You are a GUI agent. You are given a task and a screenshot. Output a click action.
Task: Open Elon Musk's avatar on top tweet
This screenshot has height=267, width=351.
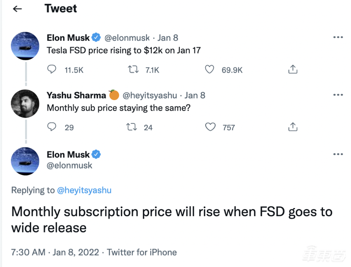25,46
